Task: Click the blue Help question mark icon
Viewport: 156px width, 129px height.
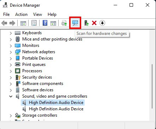Action: pos(45,23)
